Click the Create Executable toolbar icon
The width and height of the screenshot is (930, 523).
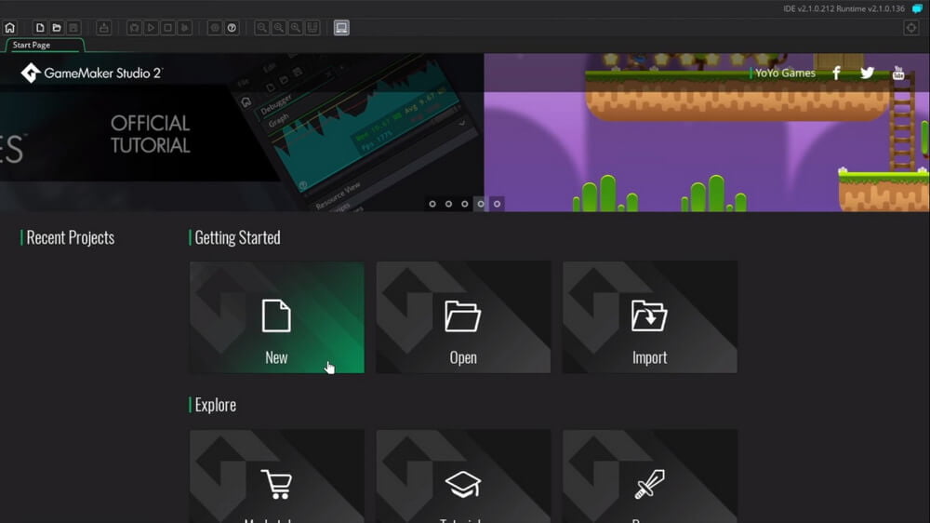click(104, 28)
